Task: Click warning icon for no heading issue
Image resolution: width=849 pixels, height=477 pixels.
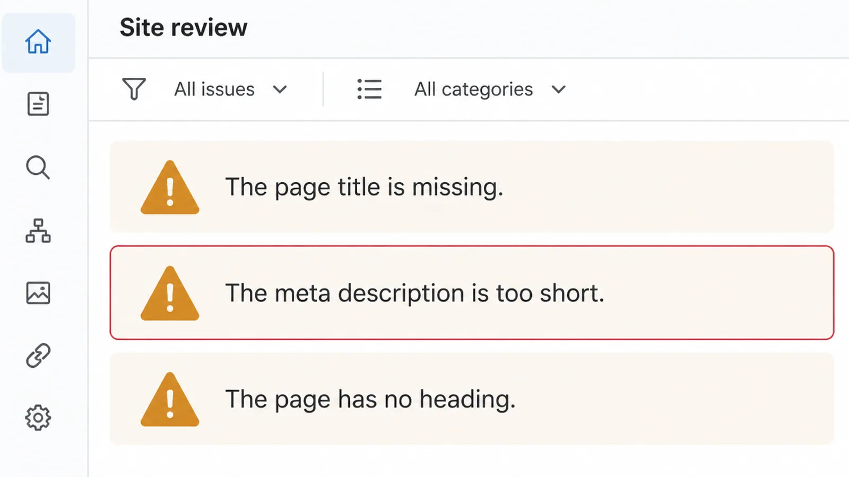Action: tap(170, 400)
